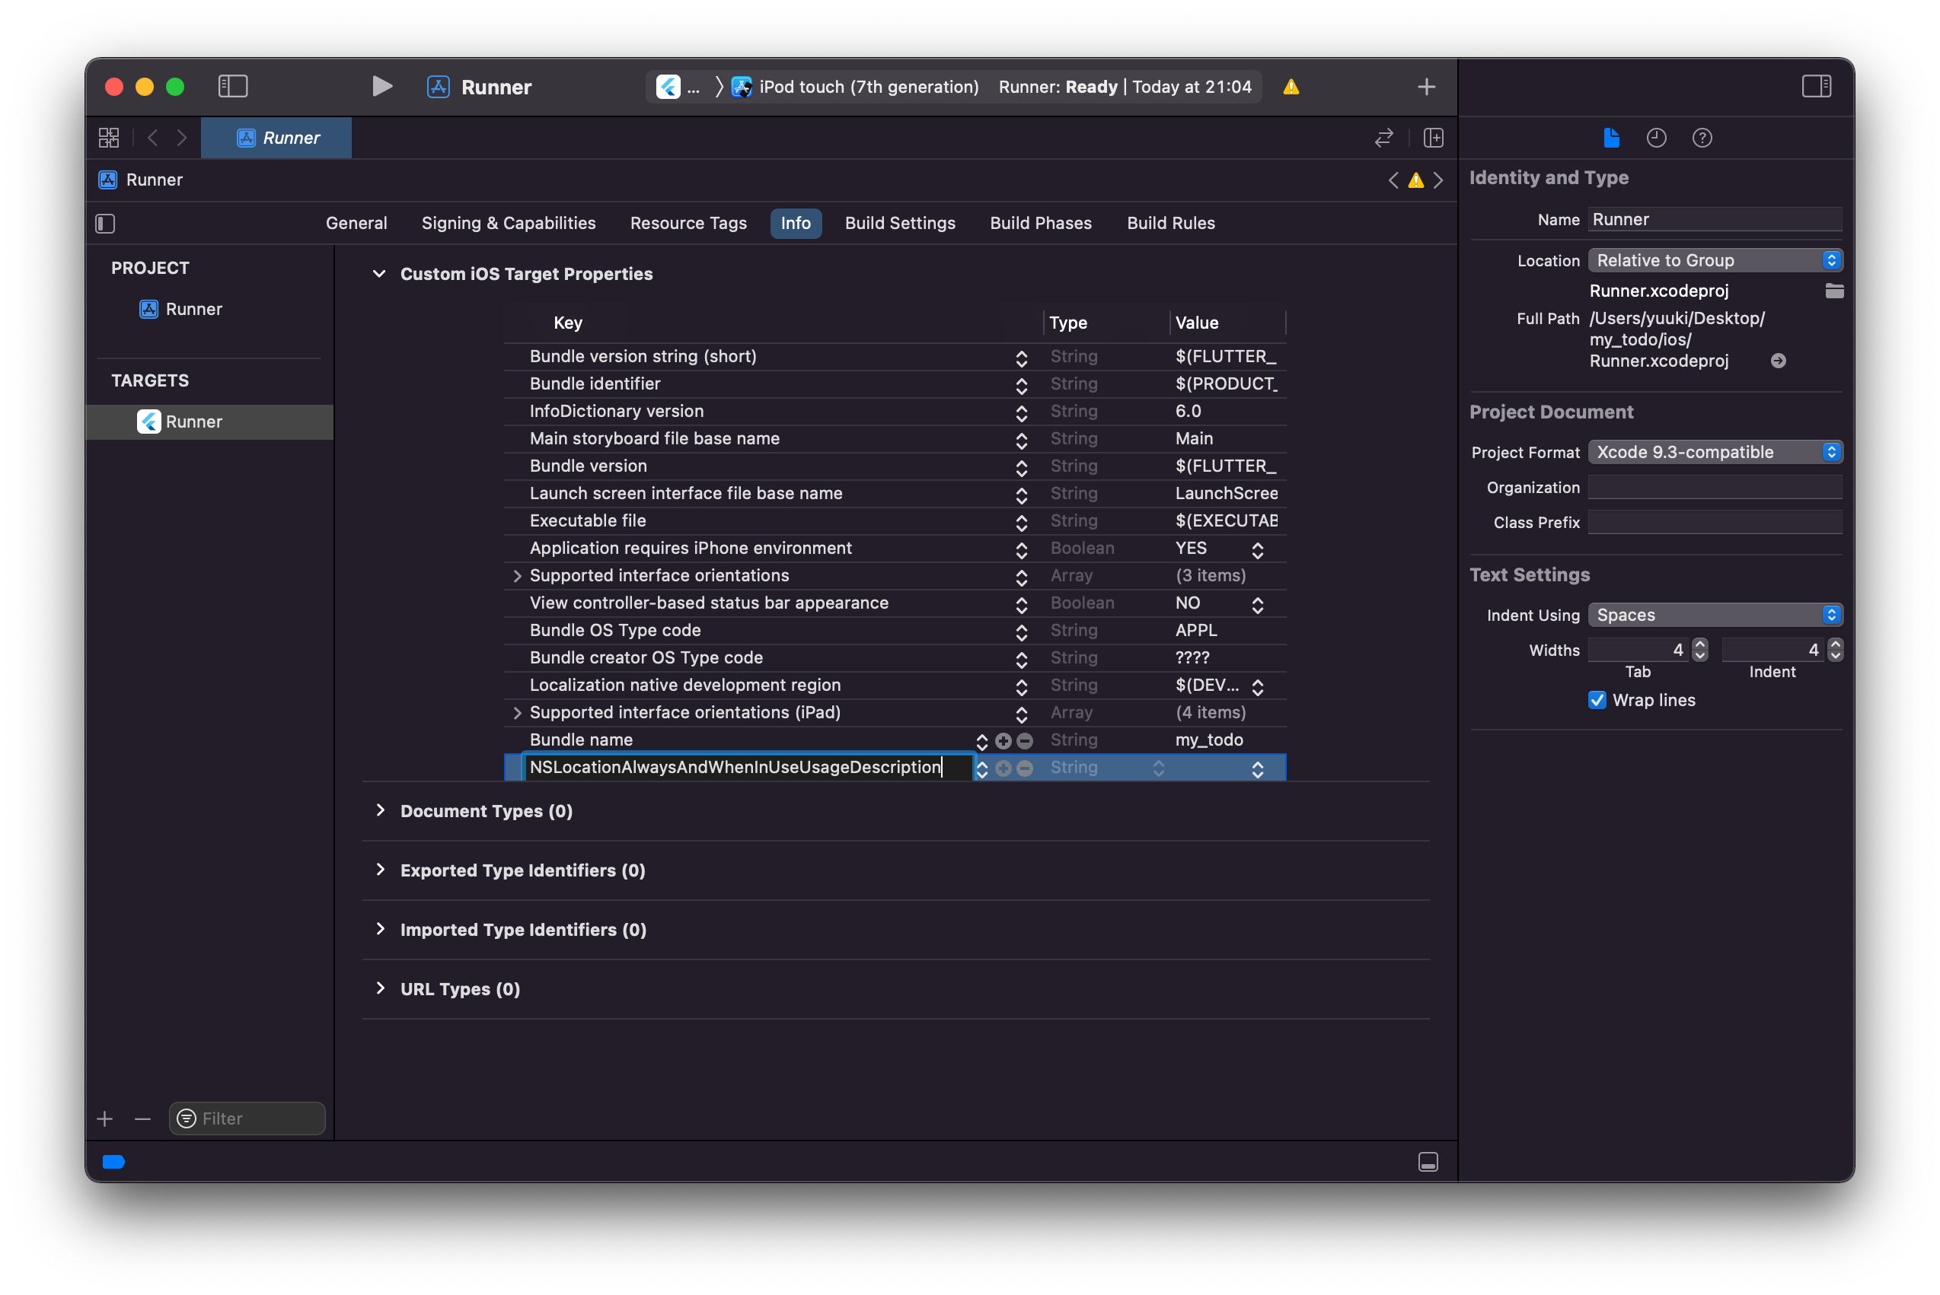Screen dimensions: 1940x1295
Task: Switch to the Build Rules tab
Action: pos(1170,223)
